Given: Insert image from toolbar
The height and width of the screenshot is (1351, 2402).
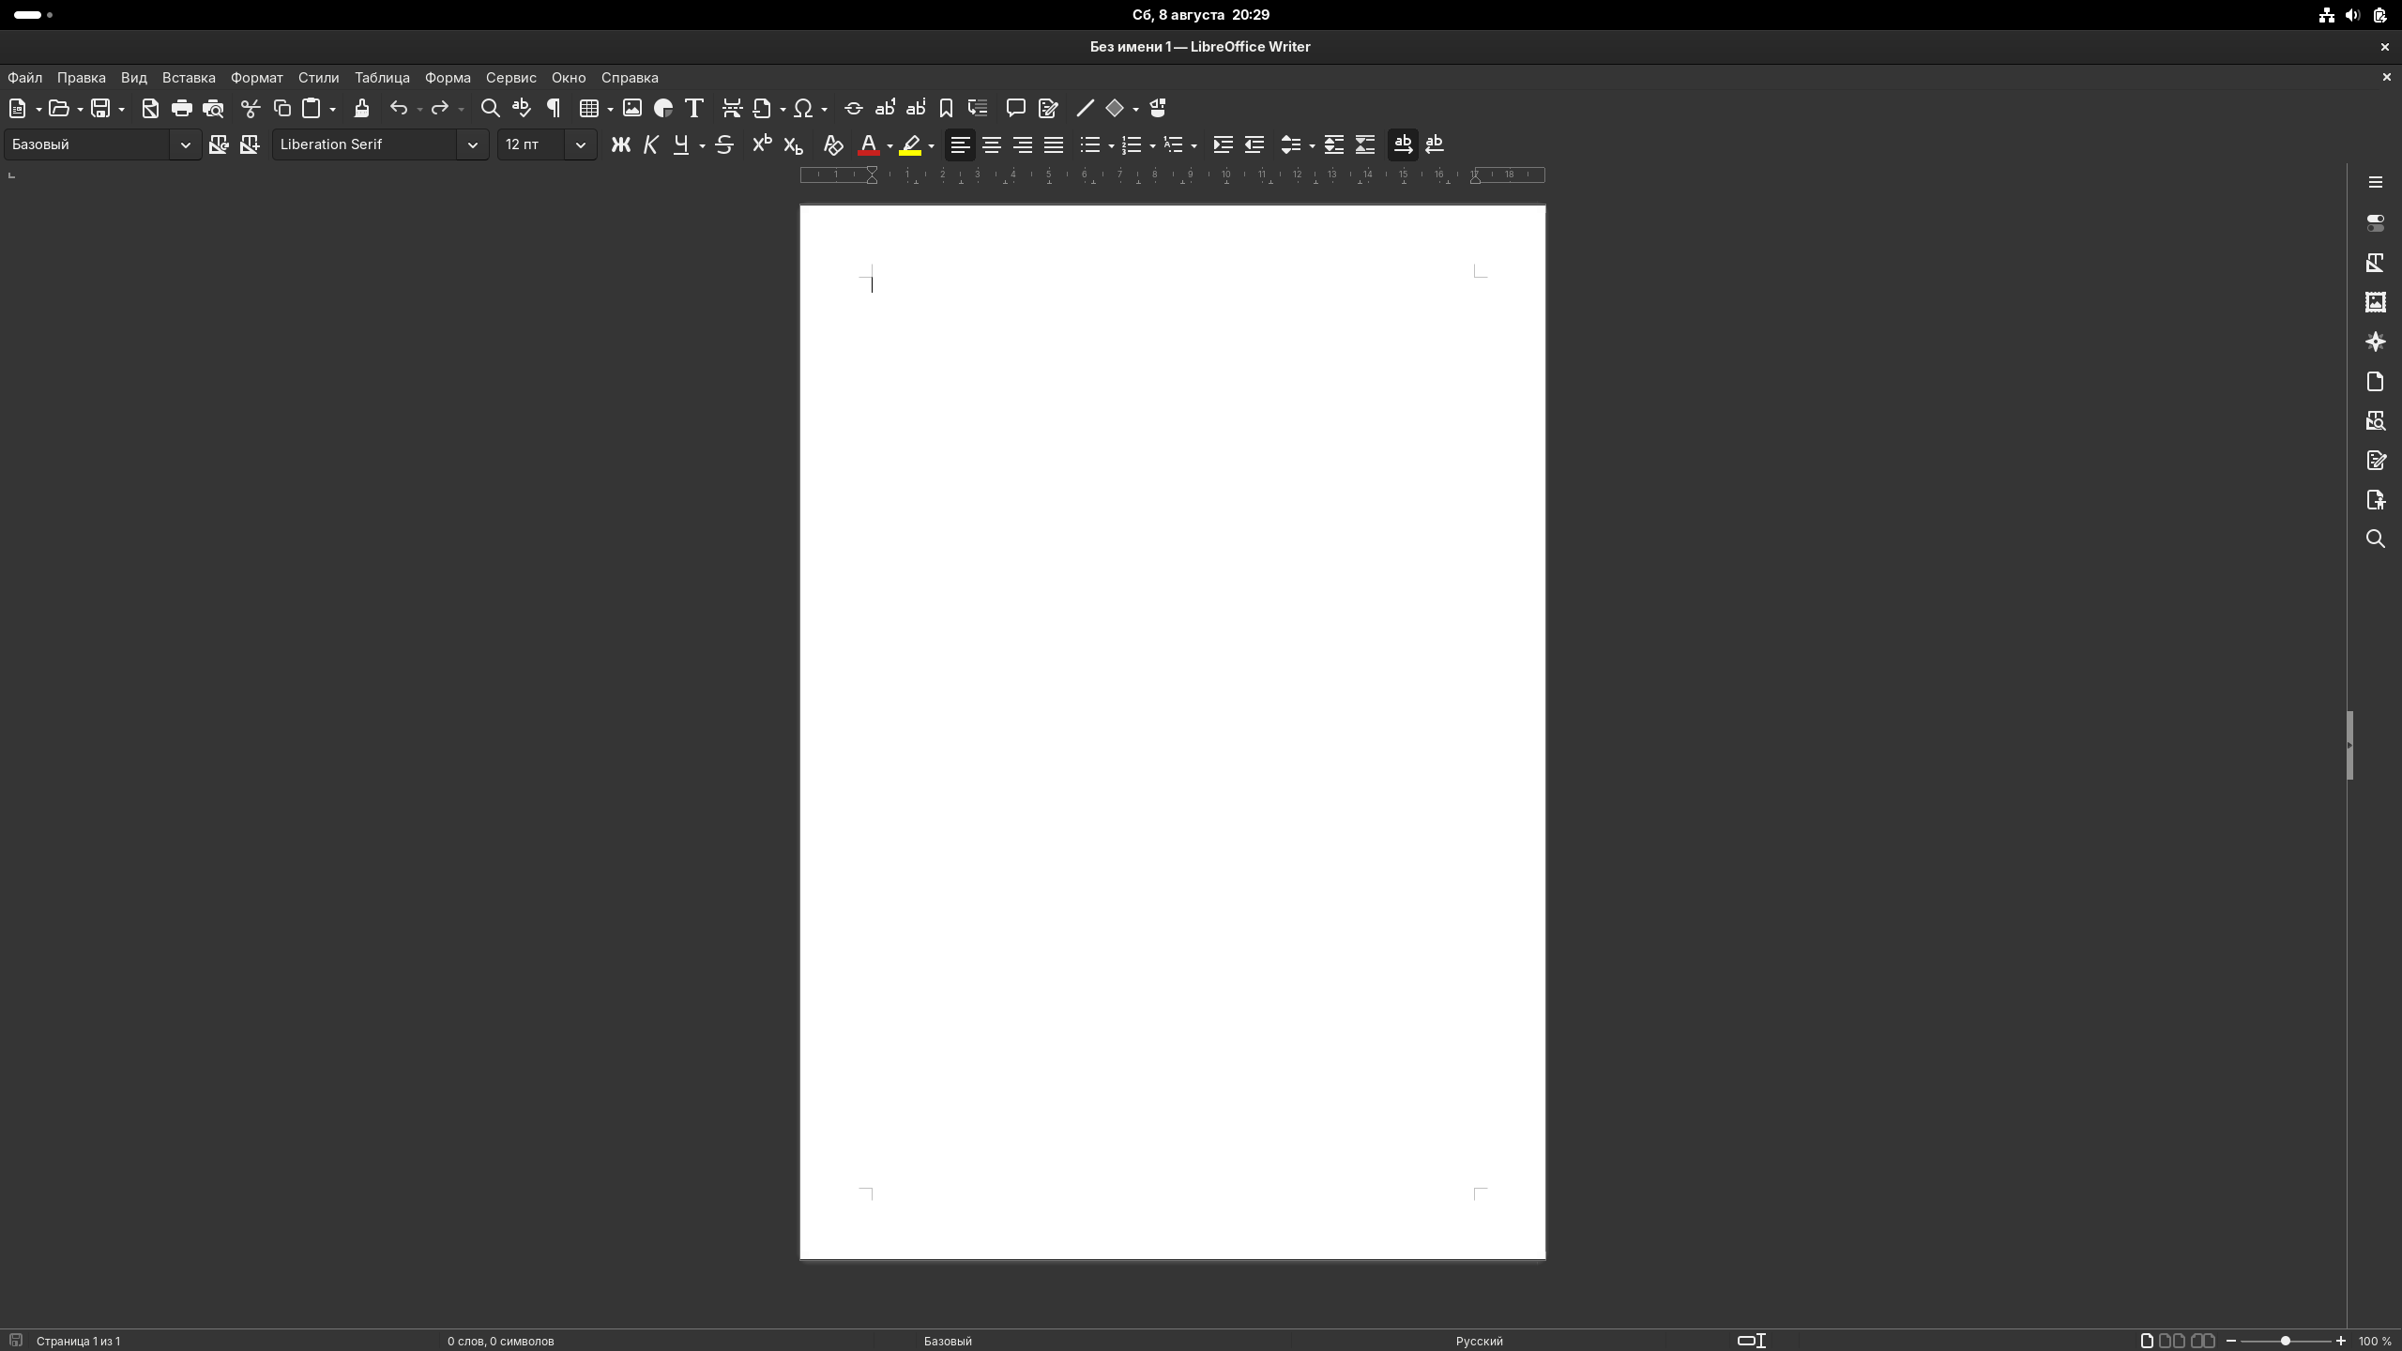Looking at the screenshot, I should coord(632,109).
